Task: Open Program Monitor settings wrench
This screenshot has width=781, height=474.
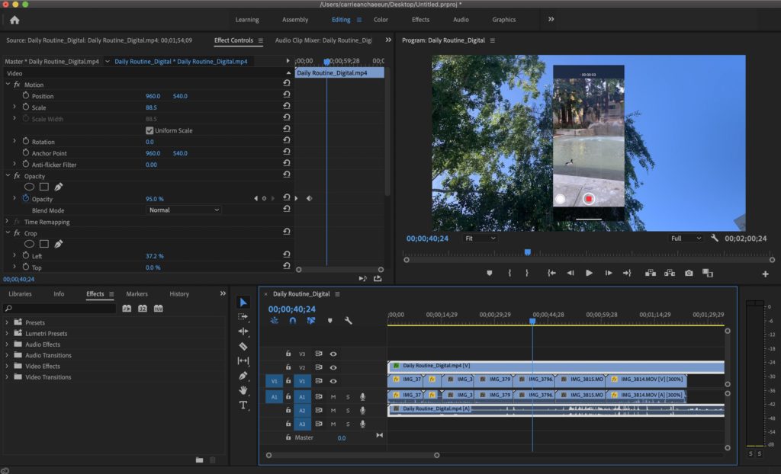Action: (714, 238)
